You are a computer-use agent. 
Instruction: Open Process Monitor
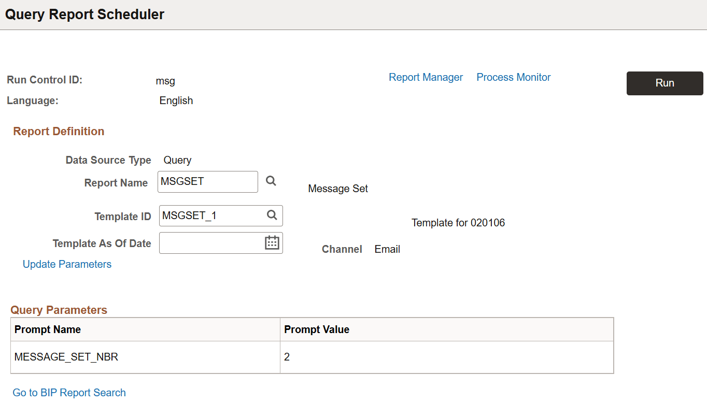pyautogui.click(x=513, y=77)
